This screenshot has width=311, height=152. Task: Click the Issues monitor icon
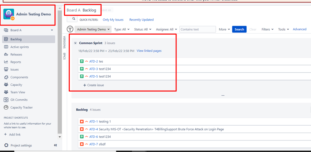6,69
